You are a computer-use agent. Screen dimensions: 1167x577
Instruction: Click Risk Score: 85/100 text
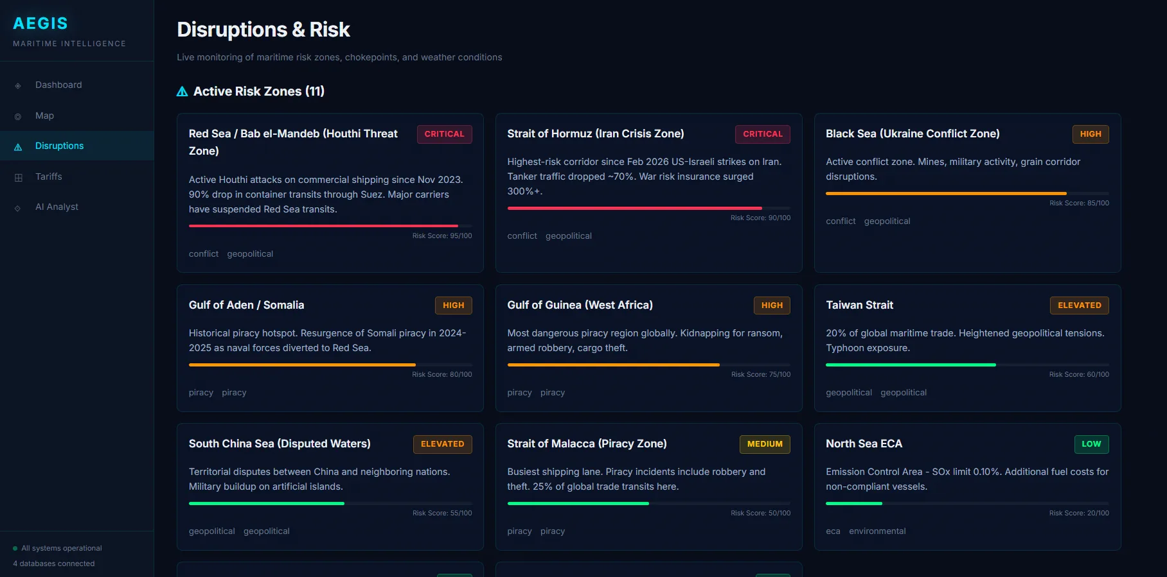click(1079, 203)
